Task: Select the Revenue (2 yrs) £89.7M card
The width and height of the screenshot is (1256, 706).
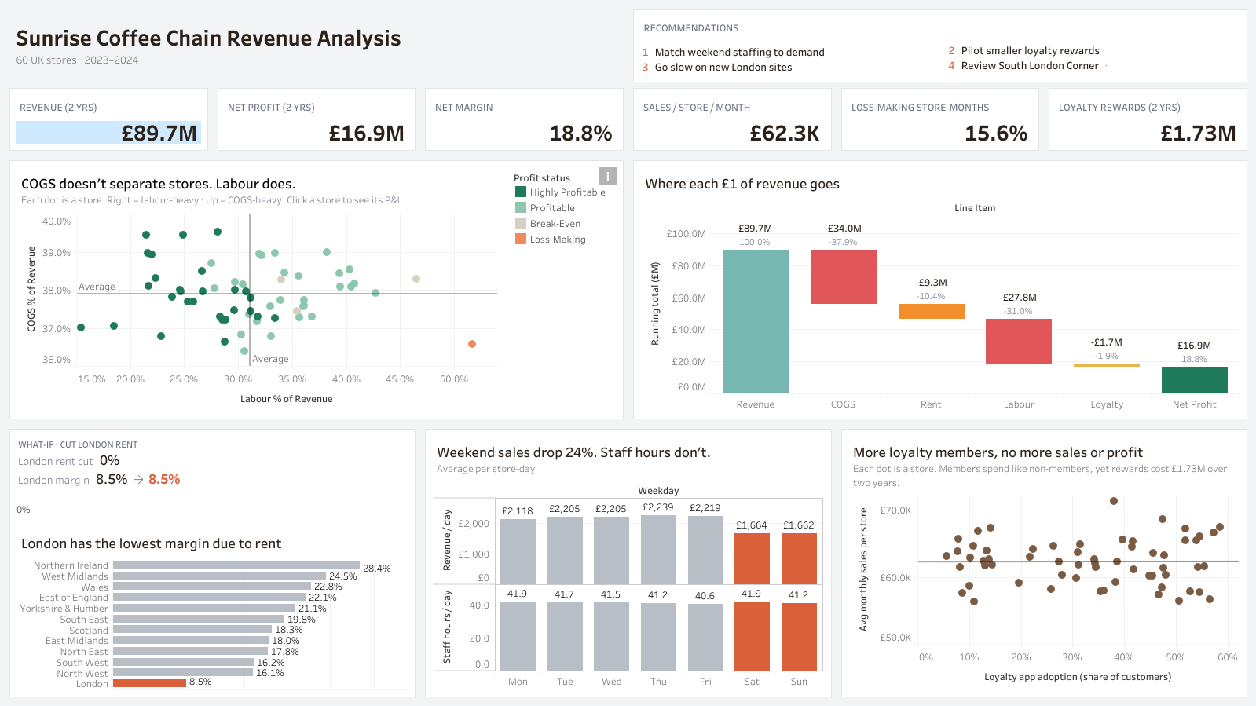Action: (x=108, y=119)
